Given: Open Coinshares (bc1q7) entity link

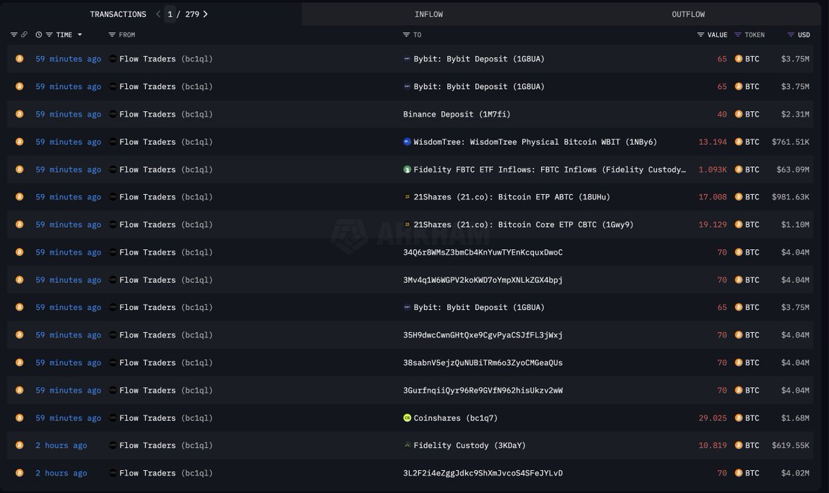Looking at the screenshot, I should point(455,418).
